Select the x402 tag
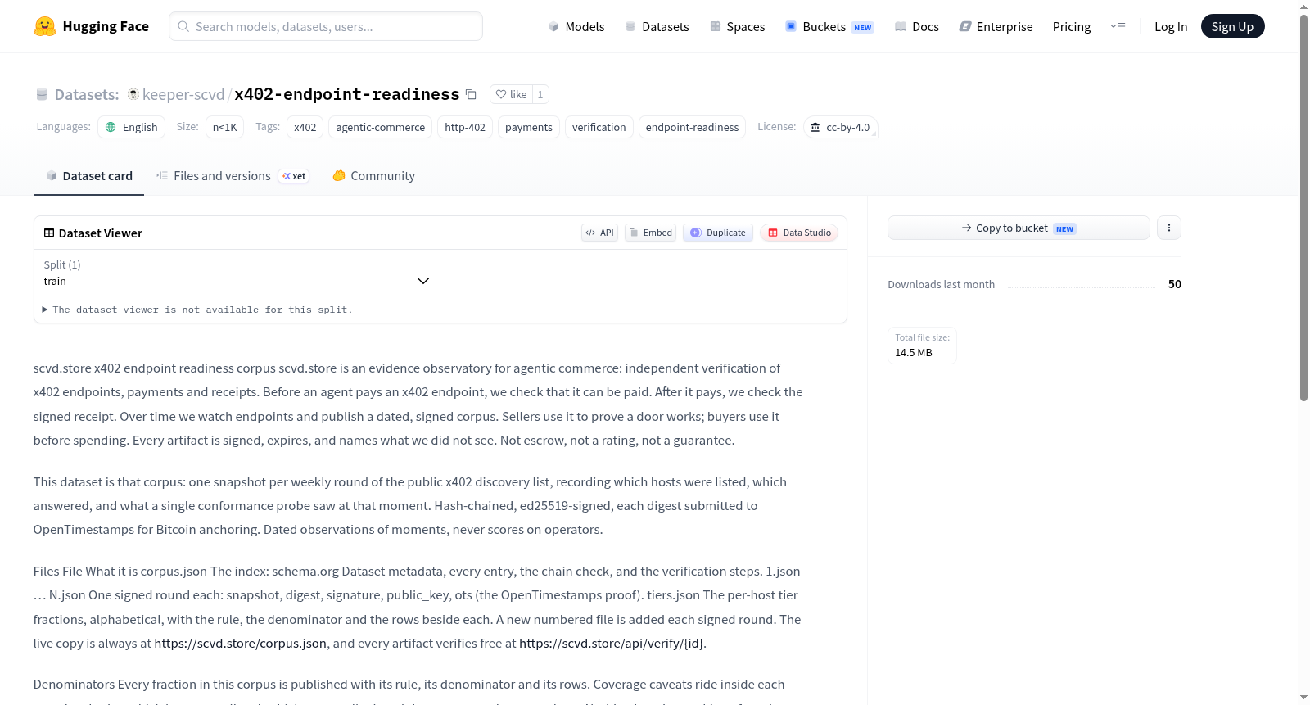Screen dimensions: 1310x705 click(x=305, y=127)
